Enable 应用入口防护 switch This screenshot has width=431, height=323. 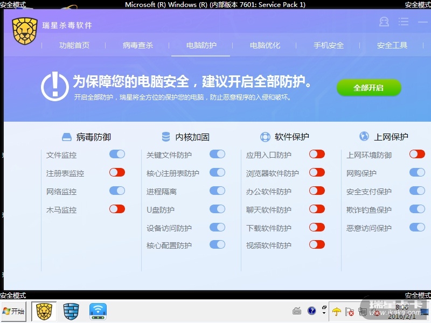click(x=317, y=155)
